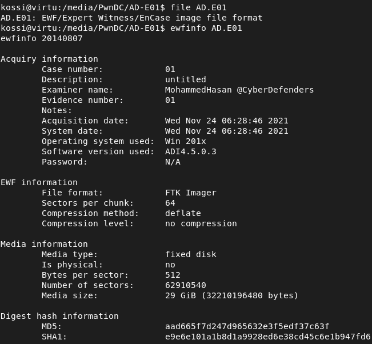The height and width of the screenshot is (344, 372).
Task: Click the Software version value ADI4.5.0.3
Action: pyautogui.click(x=190, y=151)
